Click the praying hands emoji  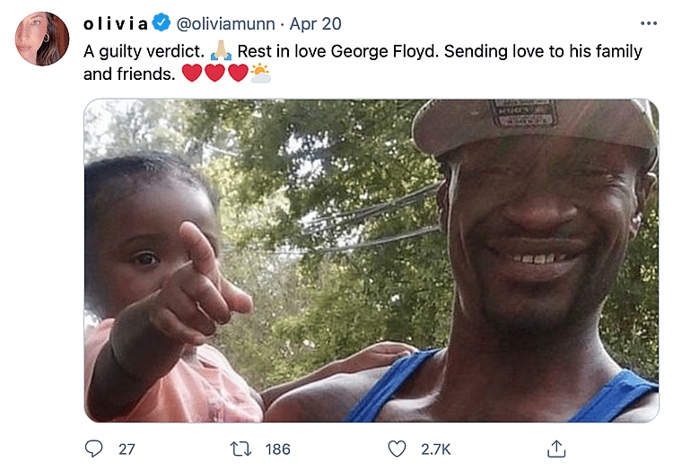coord(220,51)
